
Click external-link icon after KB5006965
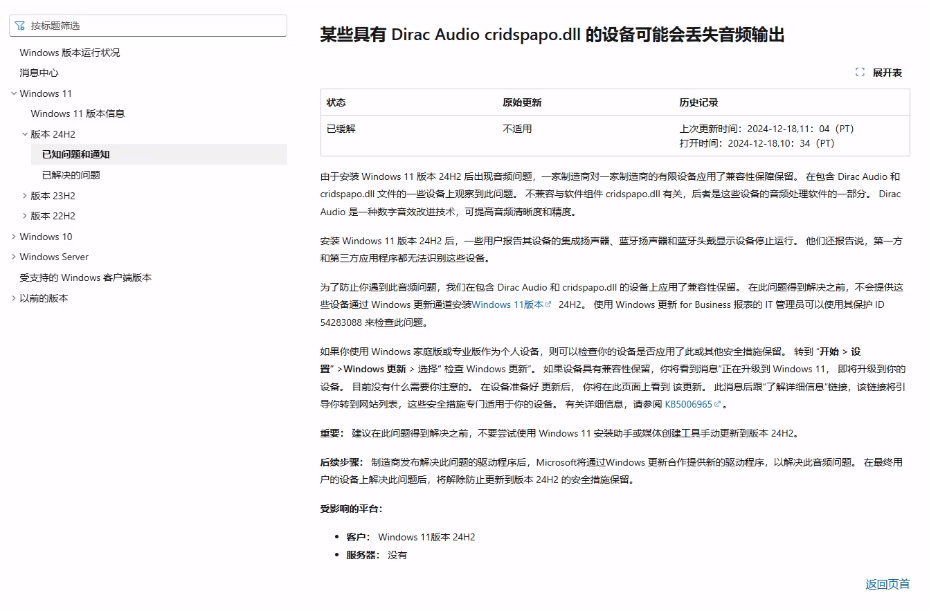pos(717,404)
